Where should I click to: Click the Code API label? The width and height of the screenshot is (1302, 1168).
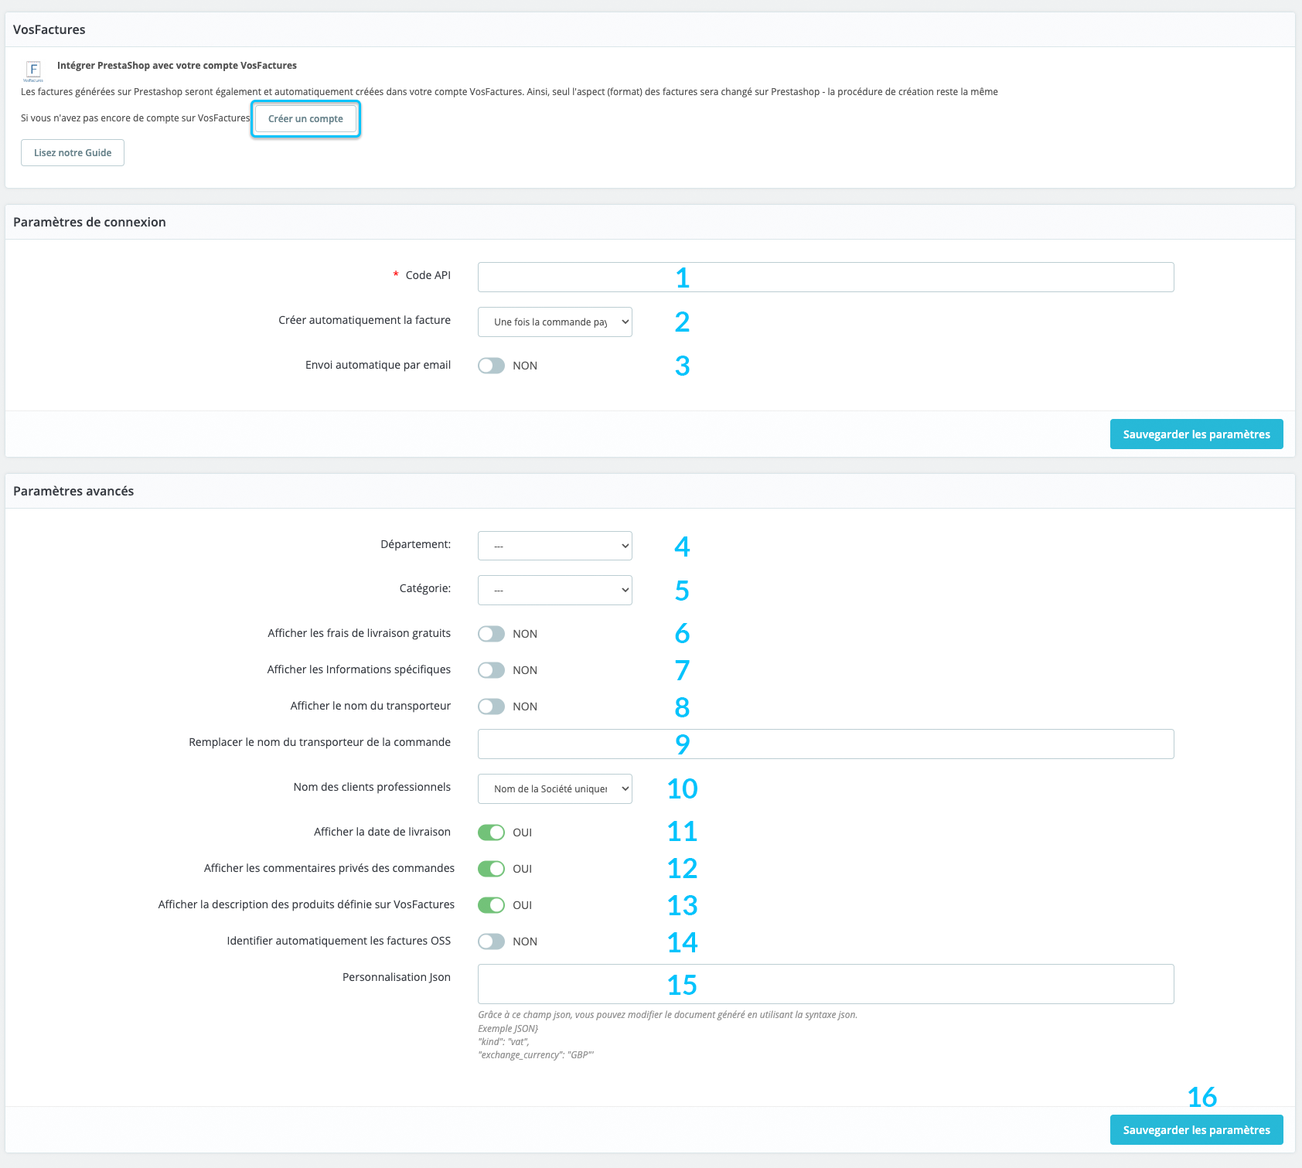pos(428,275)
